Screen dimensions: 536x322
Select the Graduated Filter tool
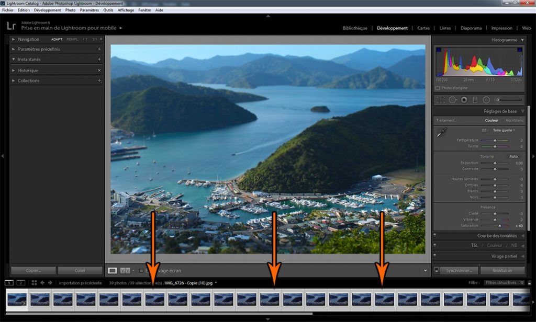tap(475, 99)
